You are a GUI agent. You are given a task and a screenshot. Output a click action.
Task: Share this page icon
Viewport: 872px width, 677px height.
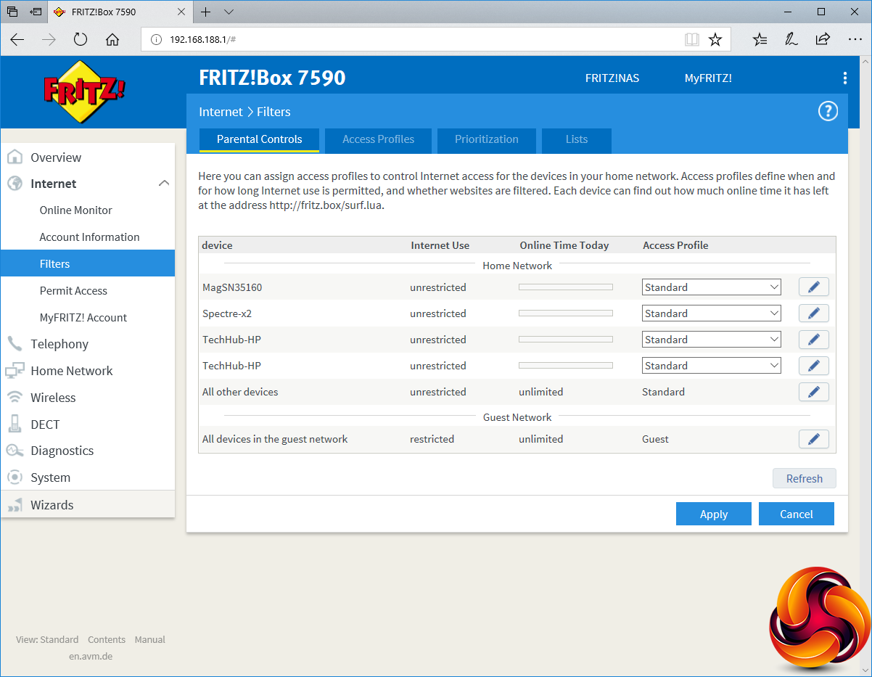click(x=823, y=39)
